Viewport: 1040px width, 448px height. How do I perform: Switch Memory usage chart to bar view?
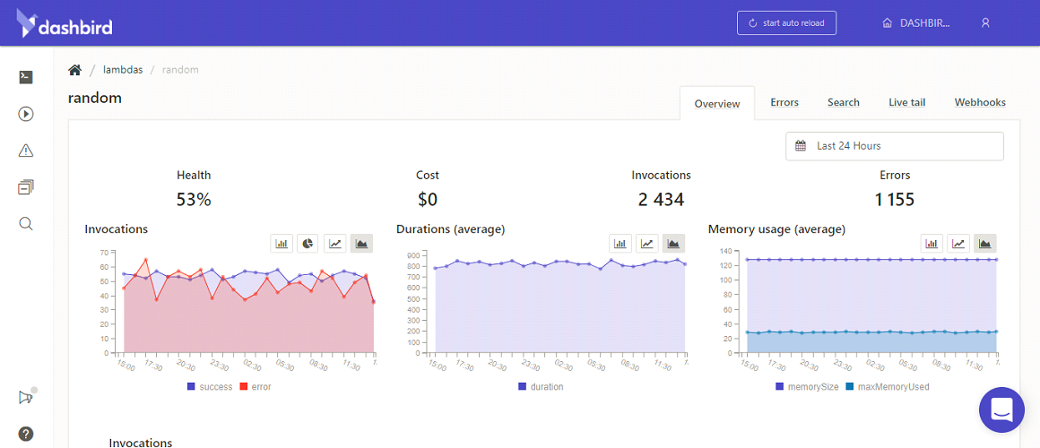click(932, 244)
